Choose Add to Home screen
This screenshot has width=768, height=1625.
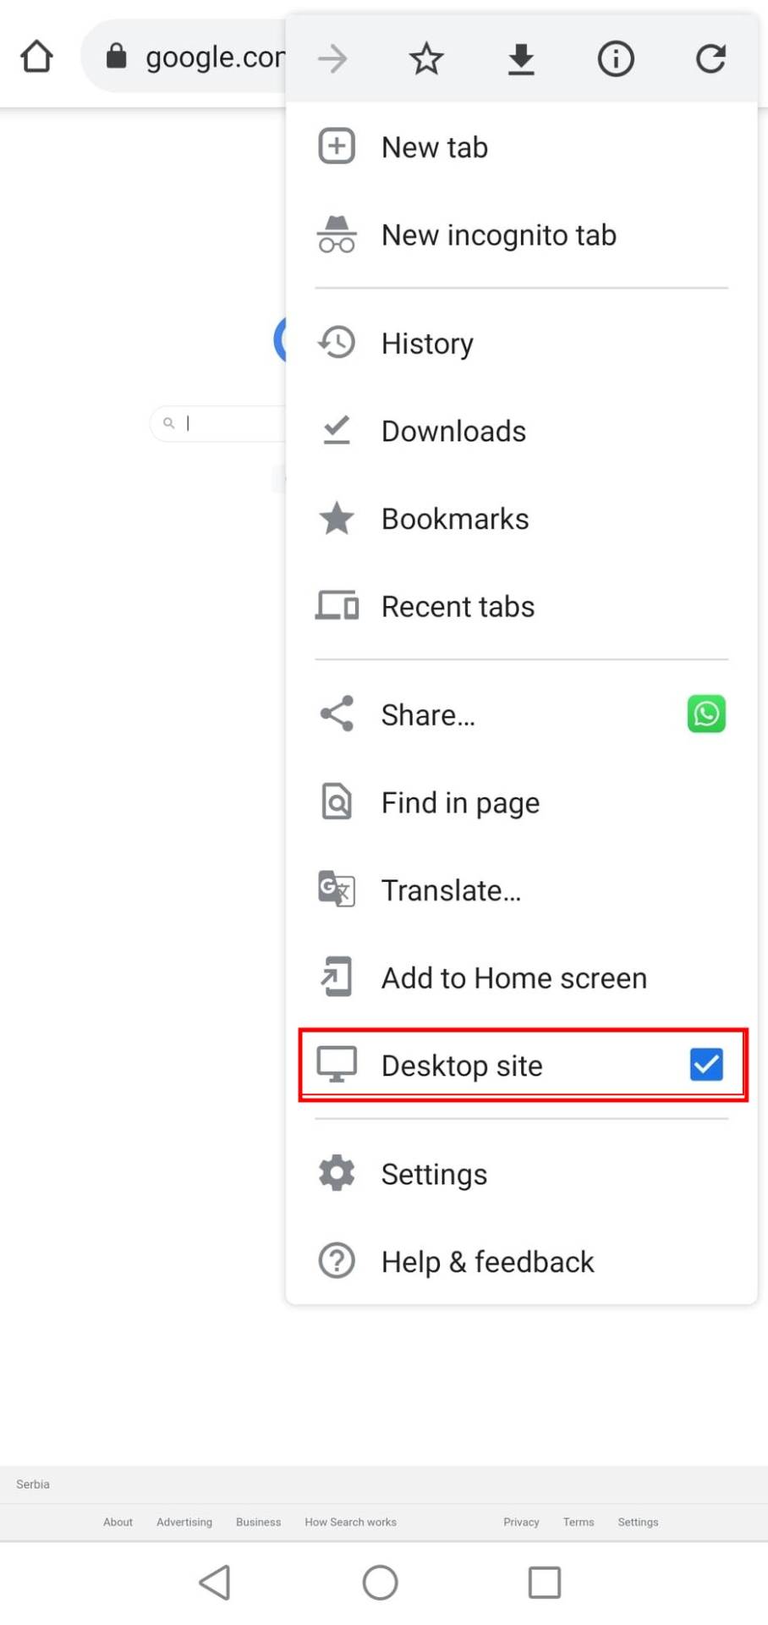coord(513,978)
